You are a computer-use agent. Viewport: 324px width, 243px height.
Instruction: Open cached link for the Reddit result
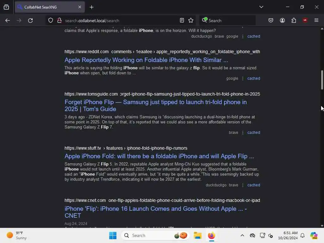point(254,78)
